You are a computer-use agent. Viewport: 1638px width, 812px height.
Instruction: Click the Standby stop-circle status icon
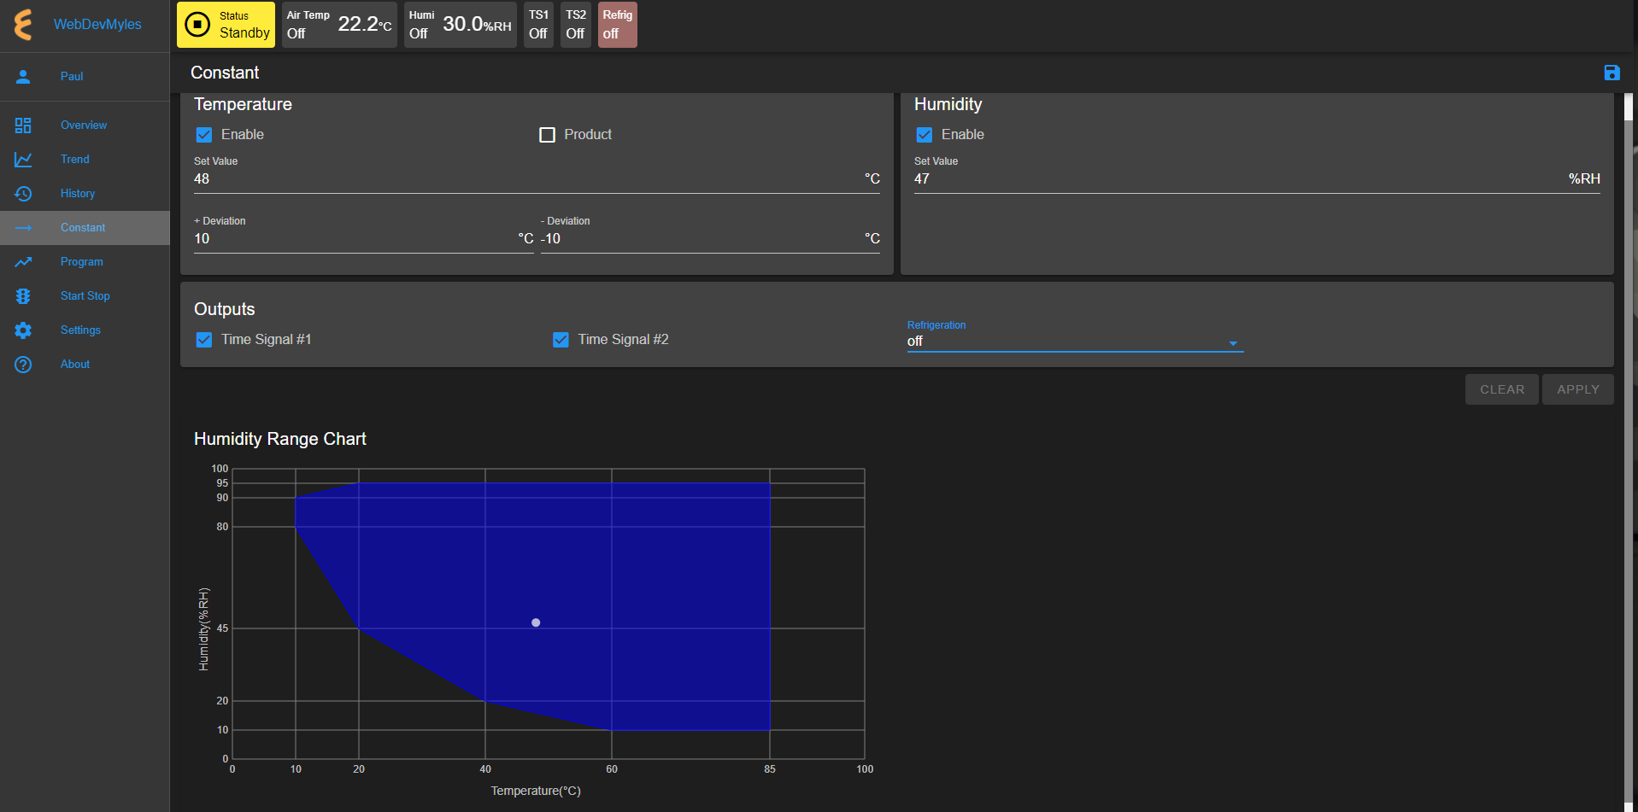pyautogui.click(x=197, y=24)
